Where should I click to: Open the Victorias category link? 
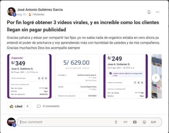pos(39,14)
